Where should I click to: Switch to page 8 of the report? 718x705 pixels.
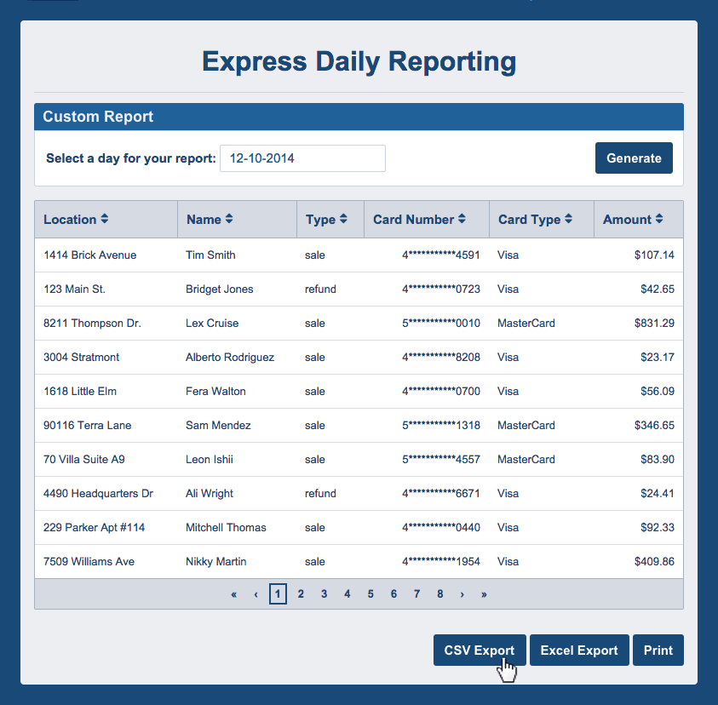[439, 593]
